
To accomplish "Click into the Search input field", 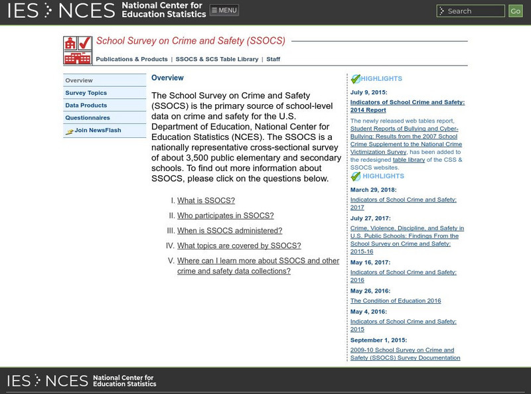I will 471,11.
